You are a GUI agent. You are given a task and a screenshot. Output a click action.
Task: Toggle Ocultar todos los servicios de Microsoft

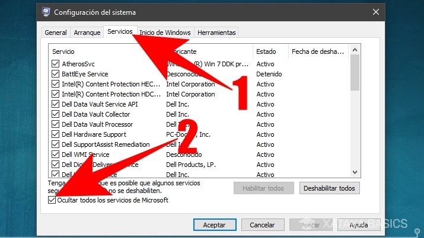[x=52, y=200]
